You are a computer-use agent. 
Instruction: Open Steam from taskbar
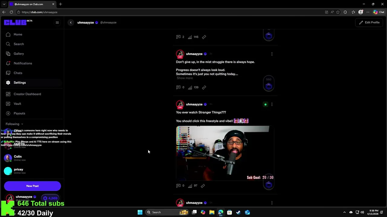click(x=238, y=212)
